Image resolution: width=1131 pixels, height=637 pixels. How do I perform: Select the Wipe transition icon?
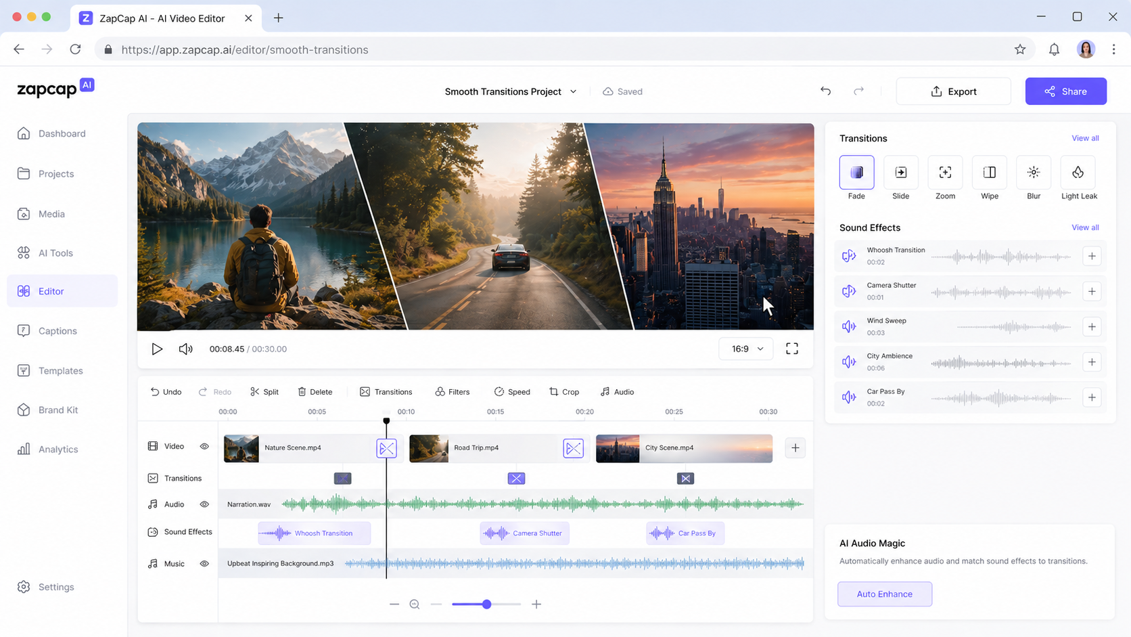coord(989,172)
